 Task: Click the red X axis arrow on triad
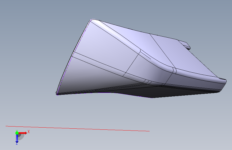pyautogui.click(x=23, y=133)
